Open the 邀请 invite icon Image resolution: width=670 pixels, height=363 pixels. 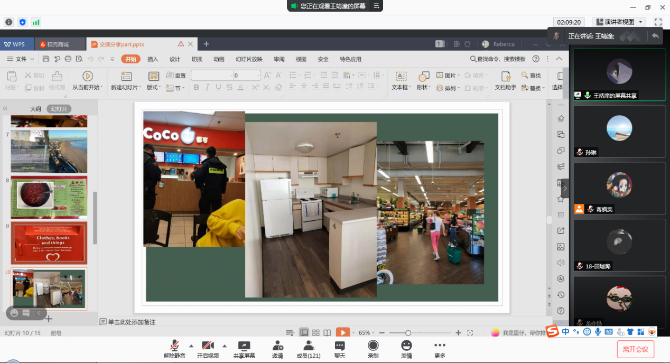pos(277,346)
